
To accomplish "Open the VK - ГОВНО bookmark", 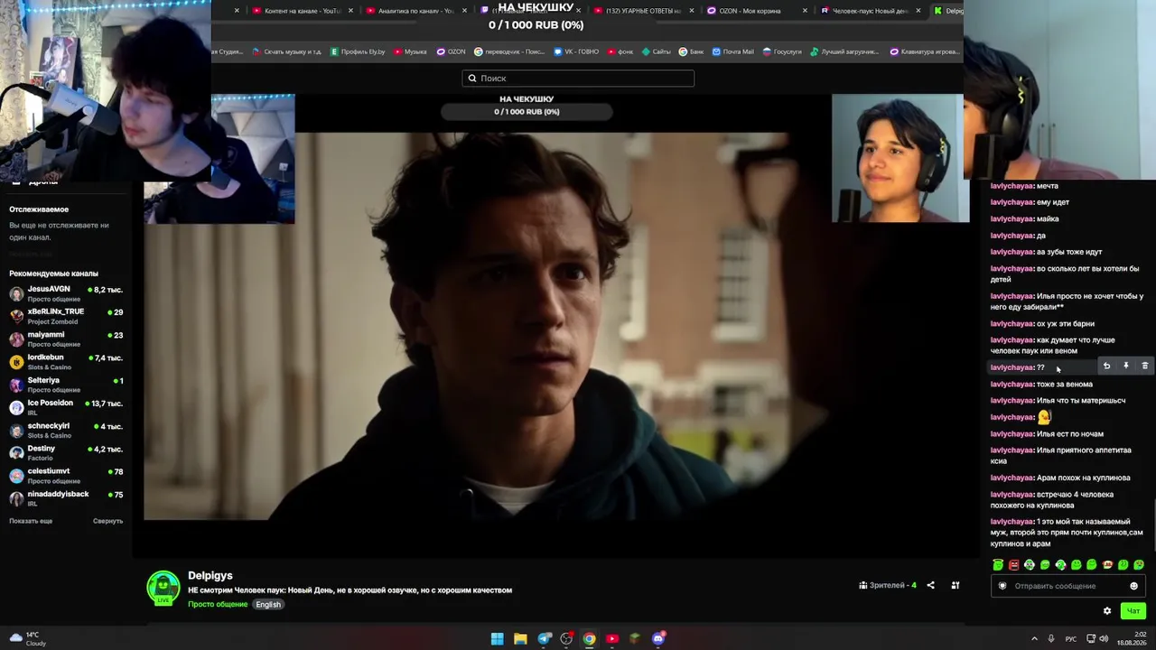I will point(576,51).
